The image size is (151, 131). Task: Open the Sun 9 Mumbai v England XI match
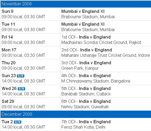[x=83, y=12]
